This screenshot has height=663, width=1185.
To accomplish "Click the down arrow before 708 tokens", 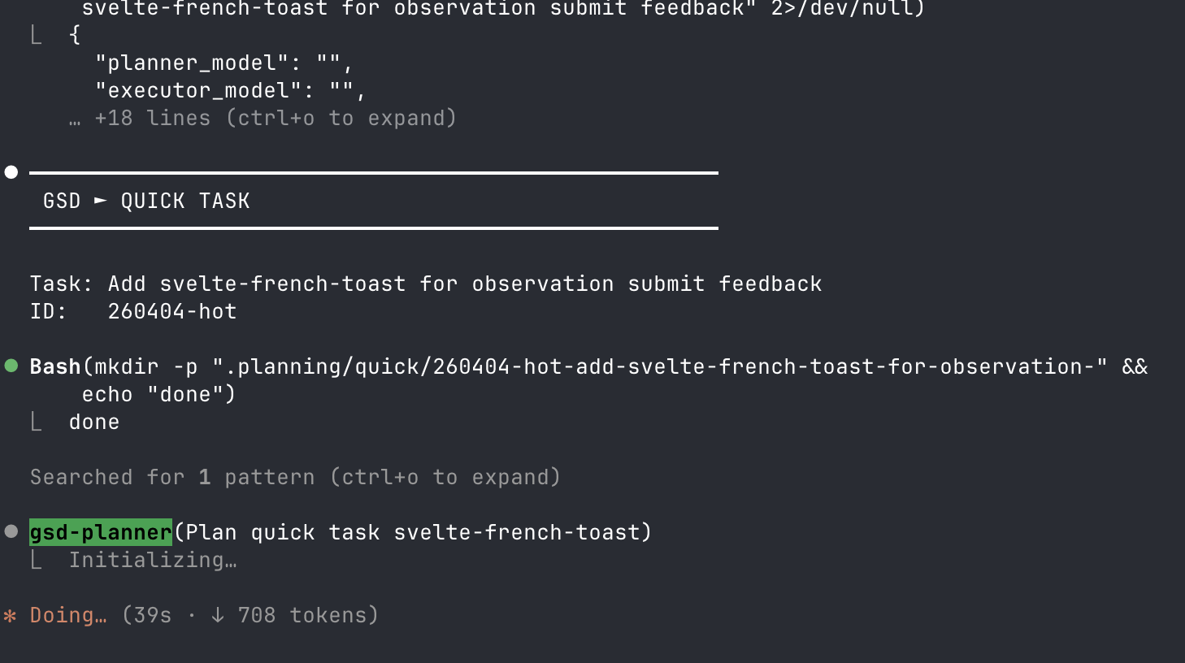I will (x=217, y=616).
